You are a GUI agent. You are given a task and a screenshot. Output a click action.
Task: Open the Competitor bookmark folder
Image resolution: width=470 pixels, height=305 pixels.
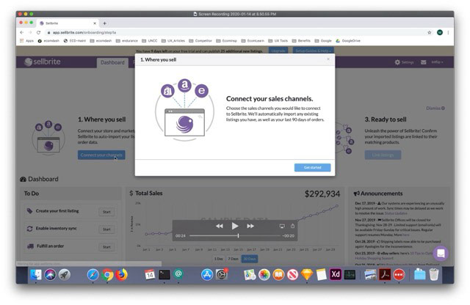coord(200,41)
